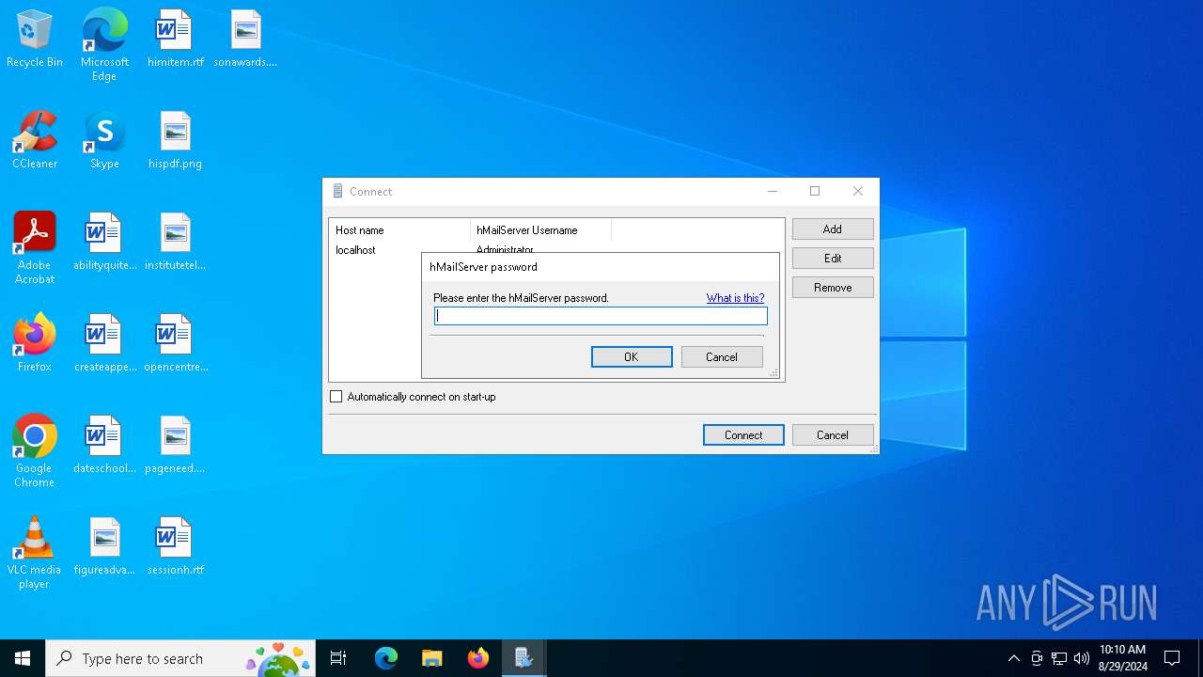Click the Connect button
The width and height of the screenshot is (1203, 677).
click(x=743, y=435)
